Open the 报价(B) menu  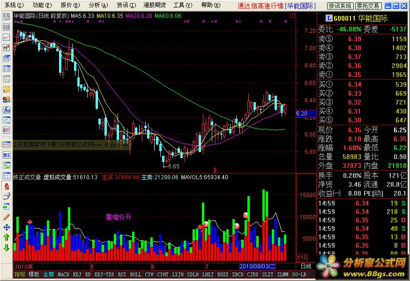click(70, 5)
